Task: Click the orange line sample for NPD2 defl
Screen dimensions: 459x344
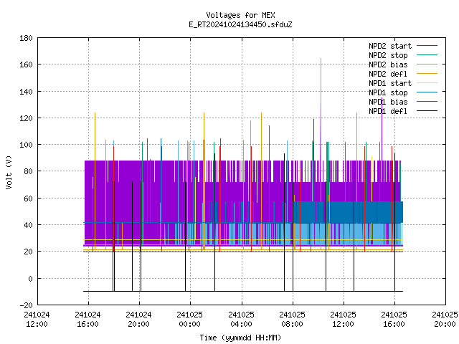Action: pos(427,74)
